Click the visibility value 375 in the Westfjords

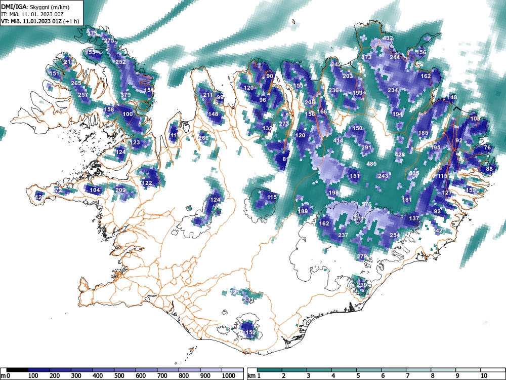click(x=92, y=33)
